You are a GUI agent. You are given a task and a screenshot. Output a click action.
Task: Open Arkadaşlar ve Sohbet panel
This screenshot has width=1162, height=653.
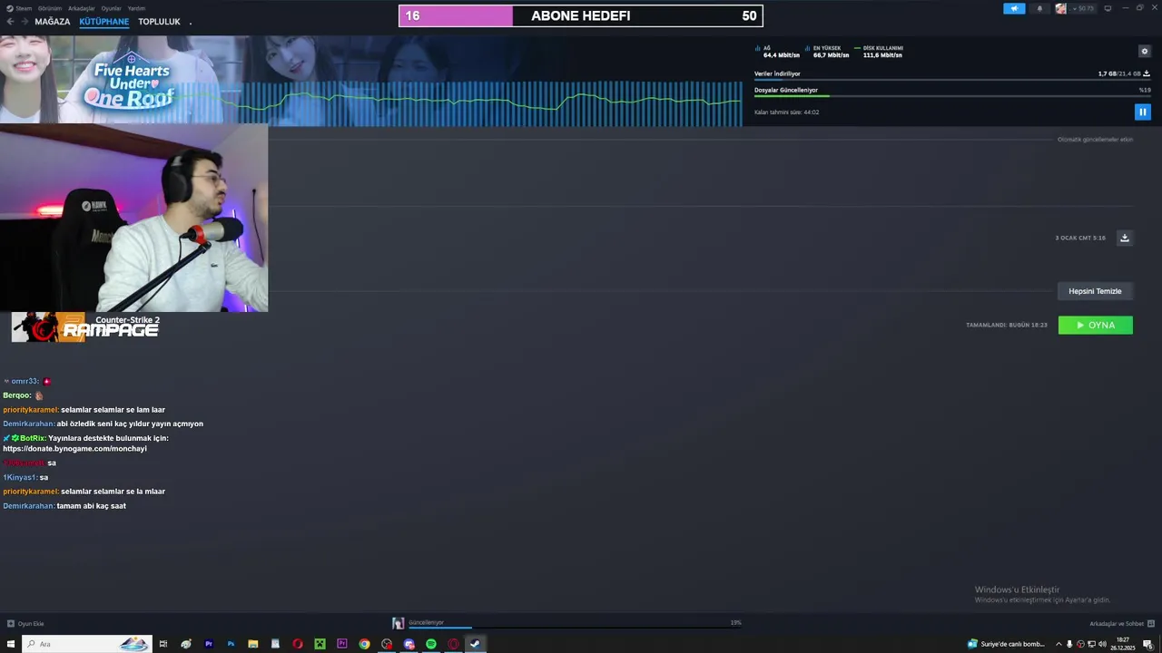1121,623
